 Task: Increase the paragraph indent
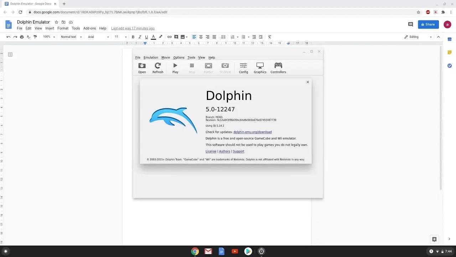pyautogui.click(x=261, y=37)
